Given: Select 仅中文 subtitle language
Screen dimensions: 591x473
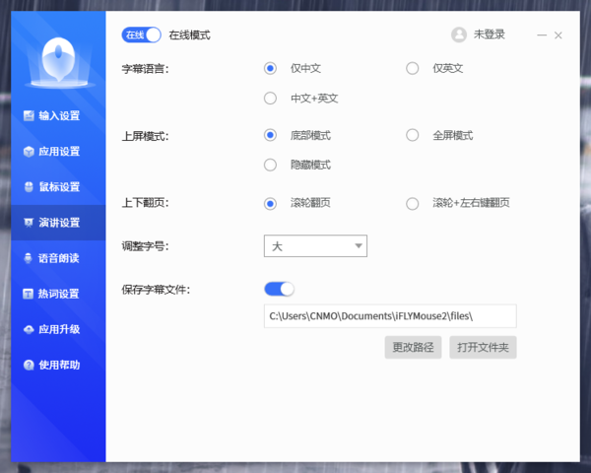Looking at the screenshot, I should click(270, 68).
